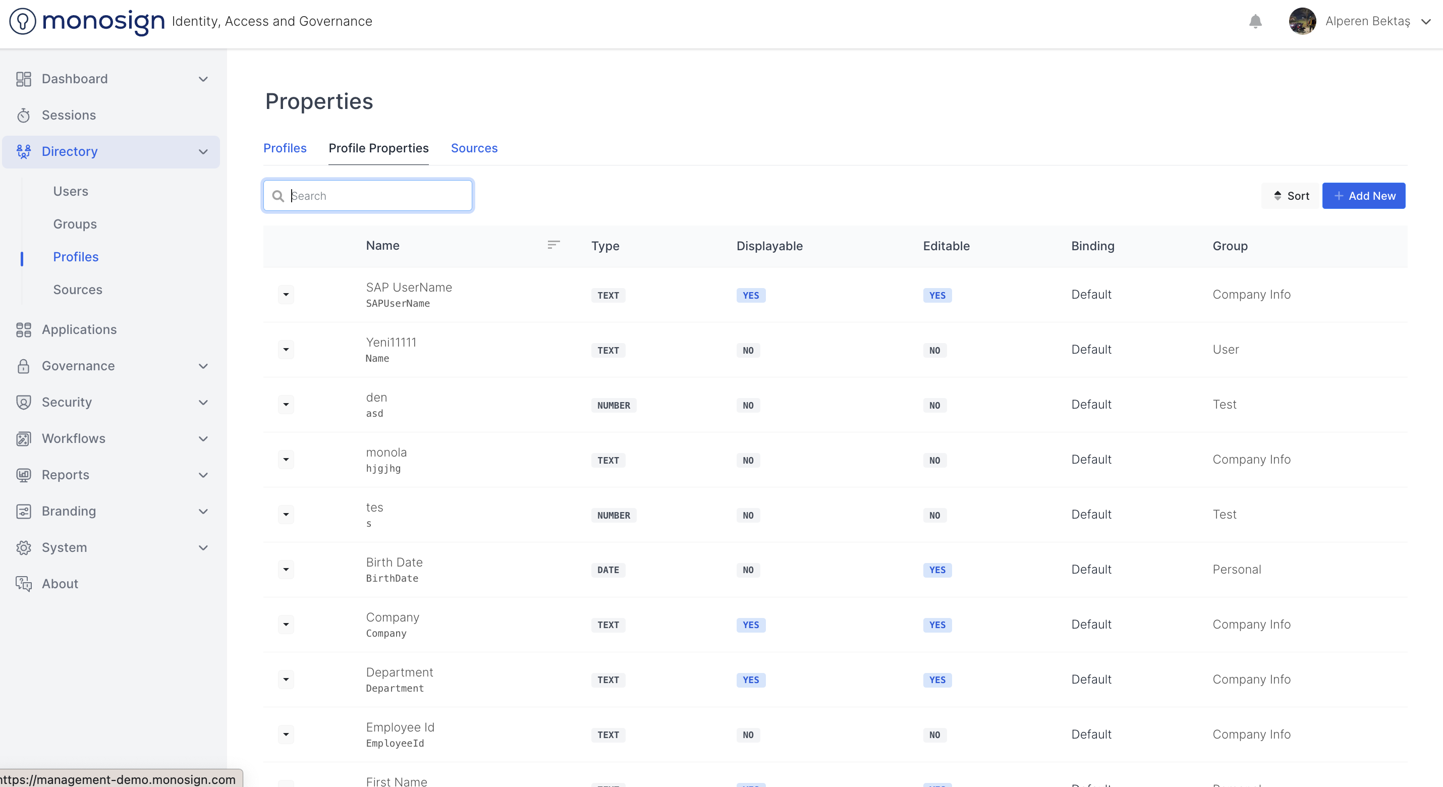1443x787 pixels.
Task: Expand the Security menu chevron
Action: coord(203,402)
